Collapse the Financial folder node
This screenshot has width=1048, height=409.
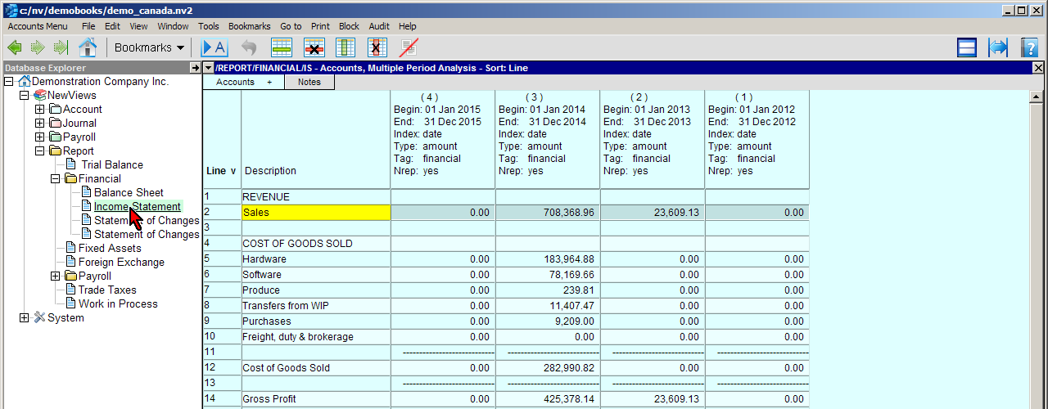click(x=55, y=179)
